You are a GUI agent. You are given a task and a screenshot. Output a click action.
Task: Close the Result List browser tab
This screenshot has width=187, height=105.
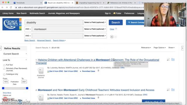[72, 3]
